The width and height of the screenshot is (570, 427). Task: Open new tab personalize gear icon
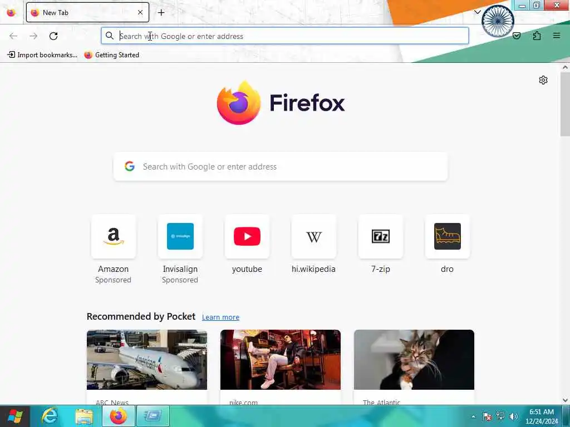click(543, 80)
